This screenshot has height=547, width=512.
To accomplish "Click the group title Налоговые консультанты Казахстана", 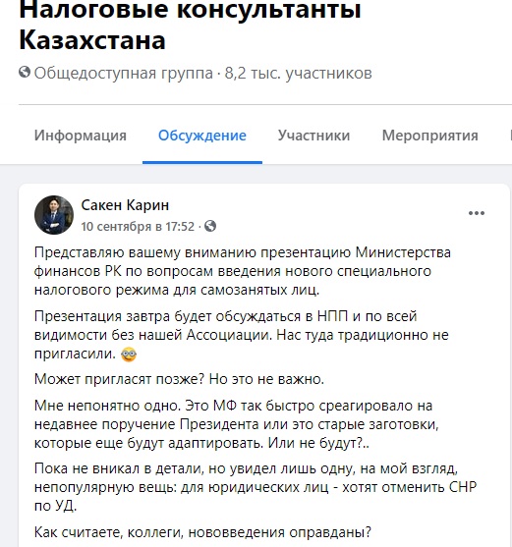I will click(190, 25).
